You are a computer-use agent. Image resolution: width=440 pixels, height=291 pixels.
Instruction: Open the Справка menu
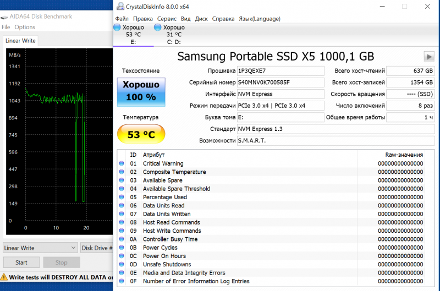tap(223, 19)
